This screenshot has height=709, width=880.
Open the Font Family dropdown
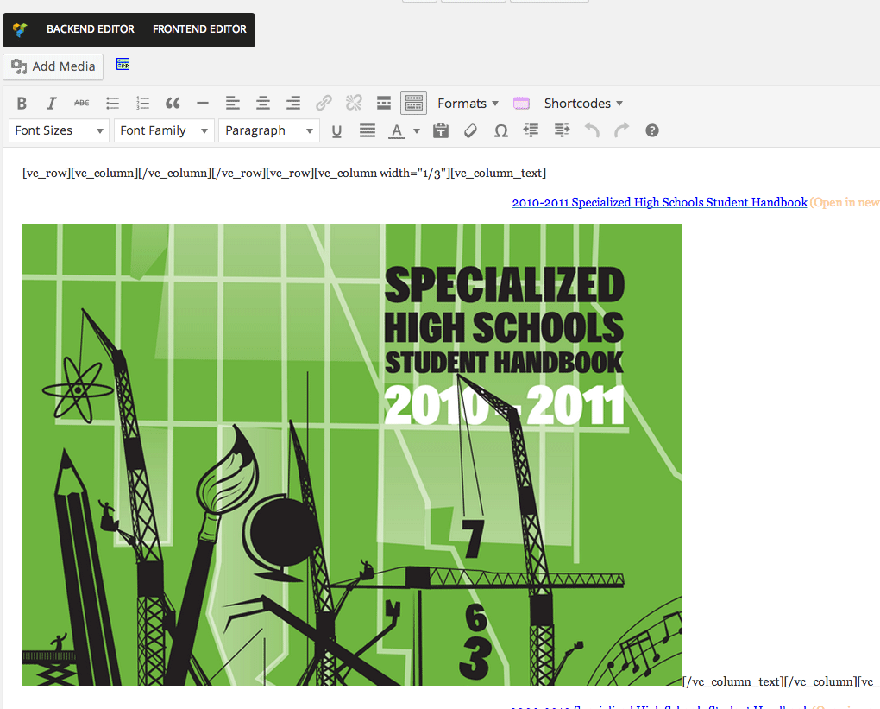(164, 131)
